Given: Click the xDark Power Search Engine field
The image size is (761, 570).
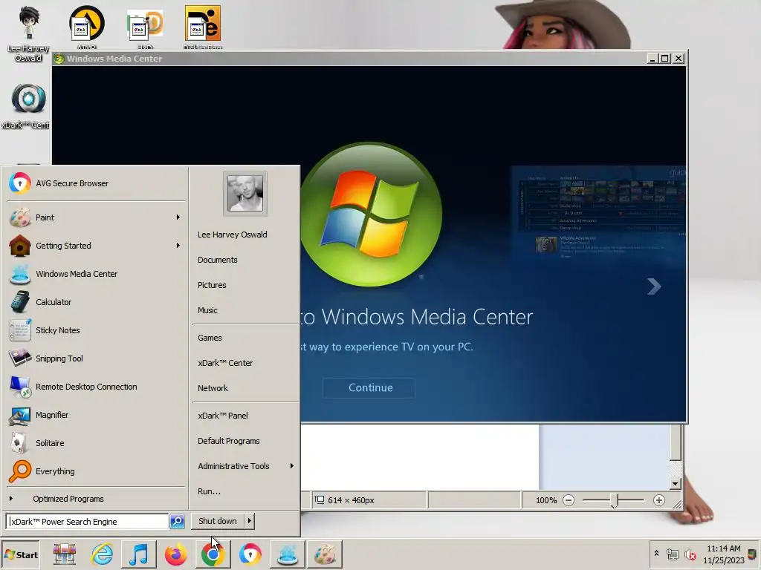Looking at the screenshot, I should pos(88,522).
